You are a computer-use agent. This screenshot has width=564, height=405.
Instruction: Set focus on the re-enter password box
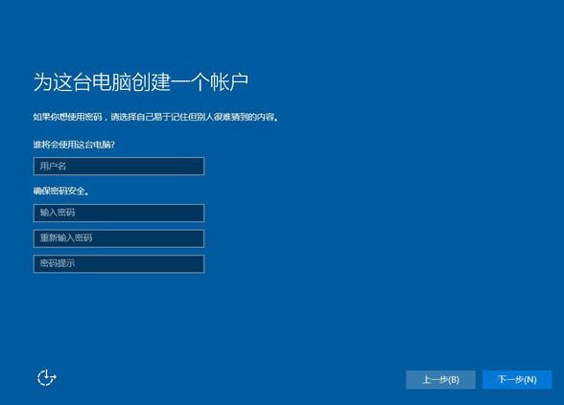[x=119, y=238]
